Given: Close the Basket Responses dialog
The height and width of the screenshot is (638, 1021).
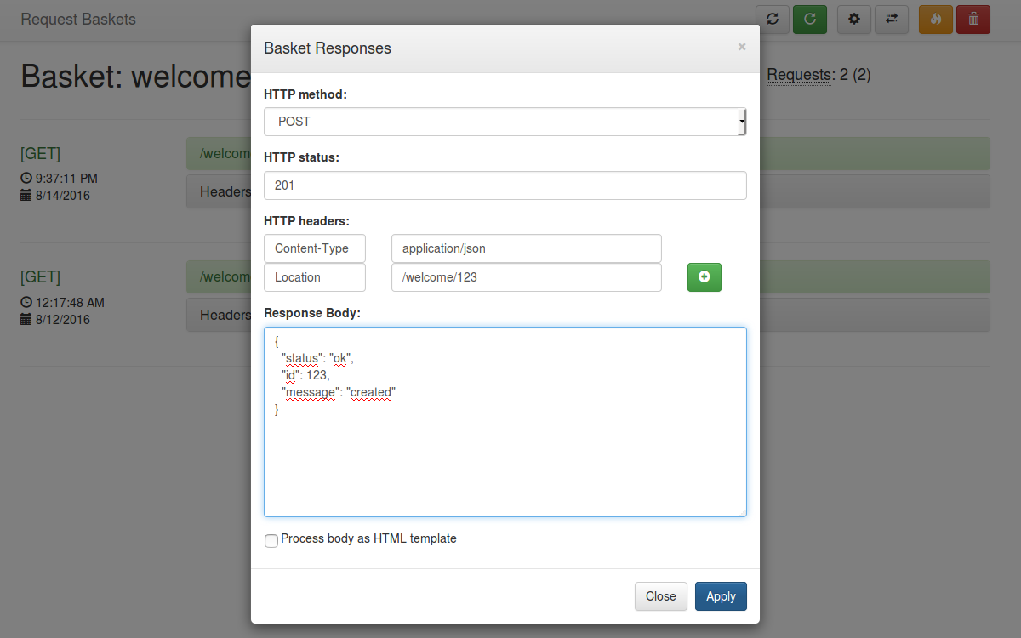Looking at the screenshot, I should pyautogui.click(x=661, y=596).
